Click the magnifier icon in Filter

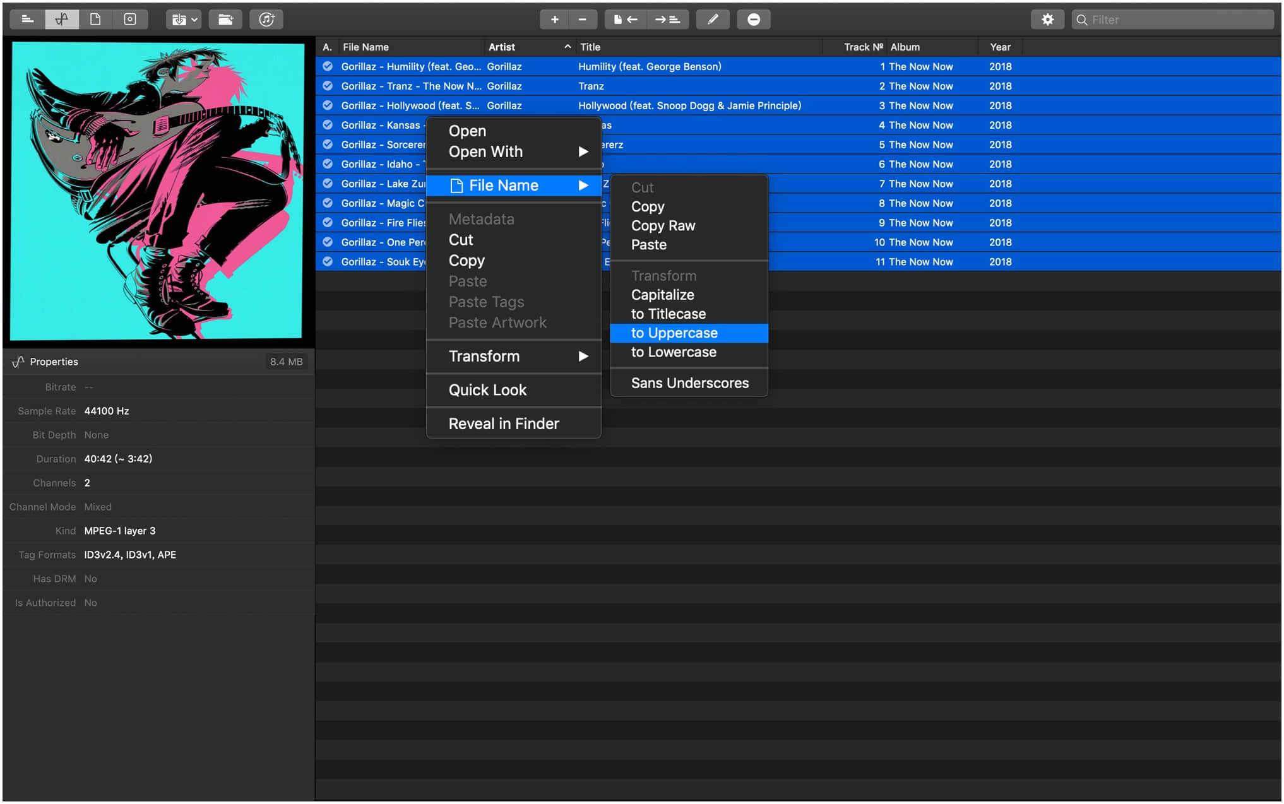pos(1081,20)
